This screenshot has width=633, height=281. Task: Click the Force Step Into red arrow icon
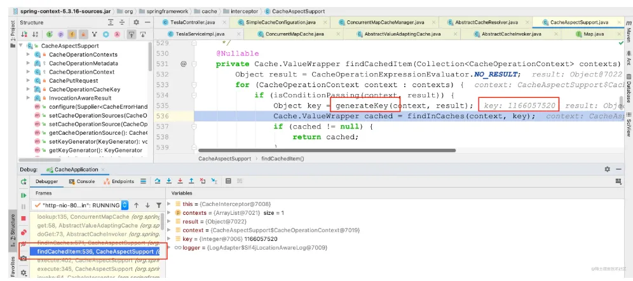tap(180, 181)
